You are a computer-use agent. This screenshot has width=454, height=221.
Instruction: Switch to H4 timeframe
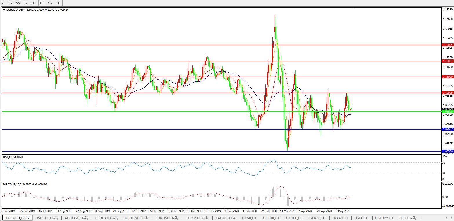tap(33, 3)
